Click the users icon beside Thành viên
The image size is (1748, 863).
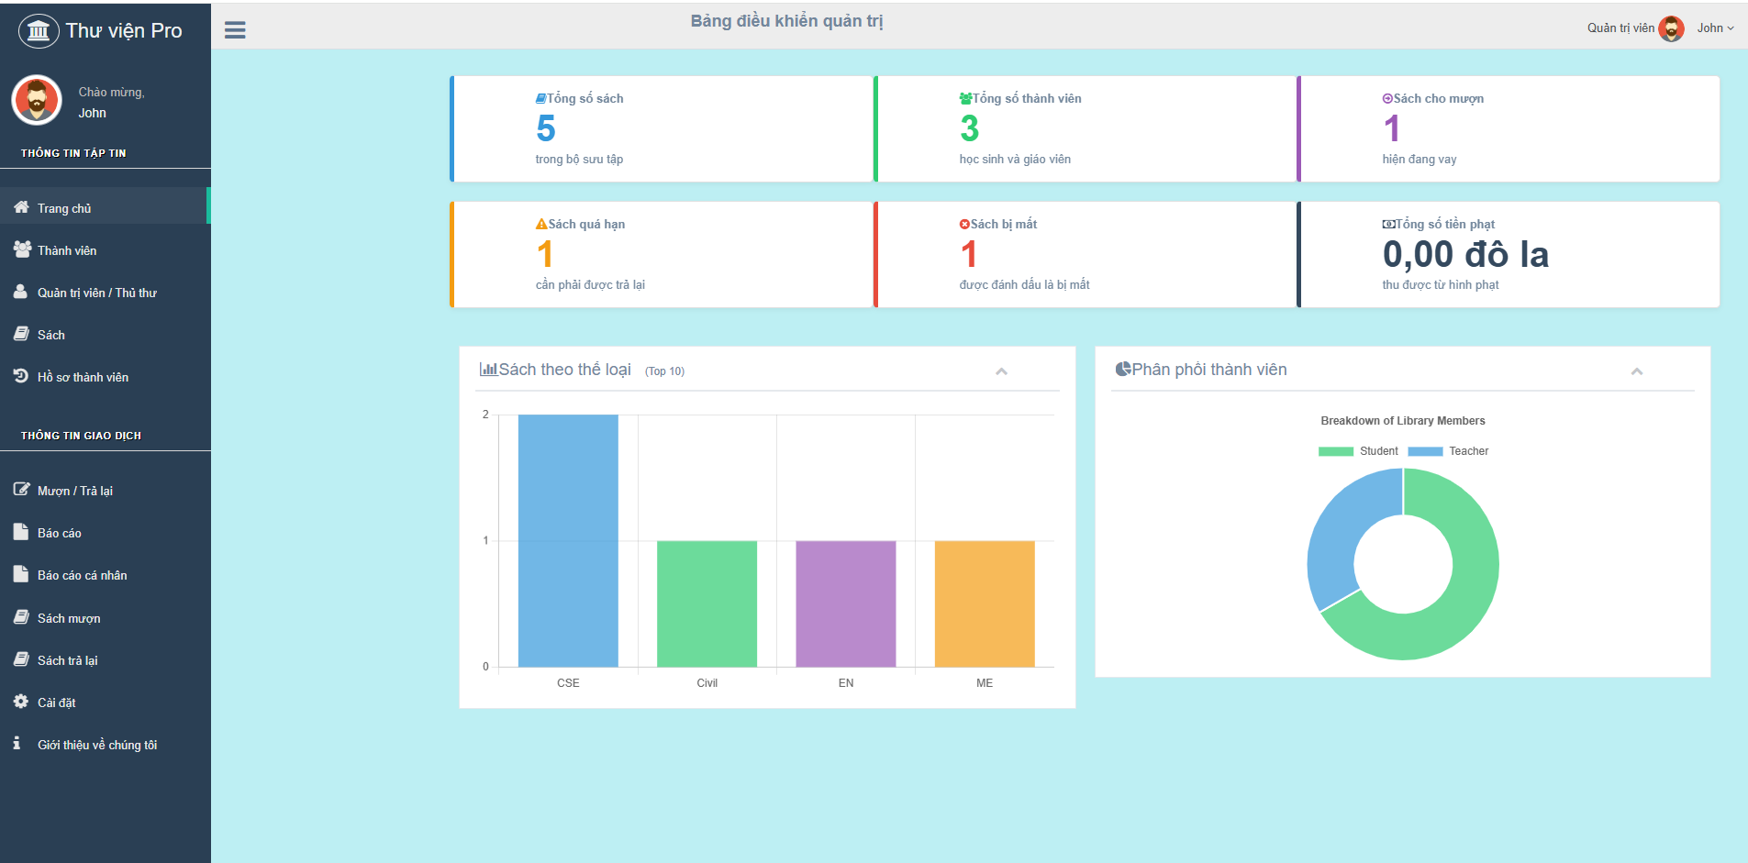point(22,249)
